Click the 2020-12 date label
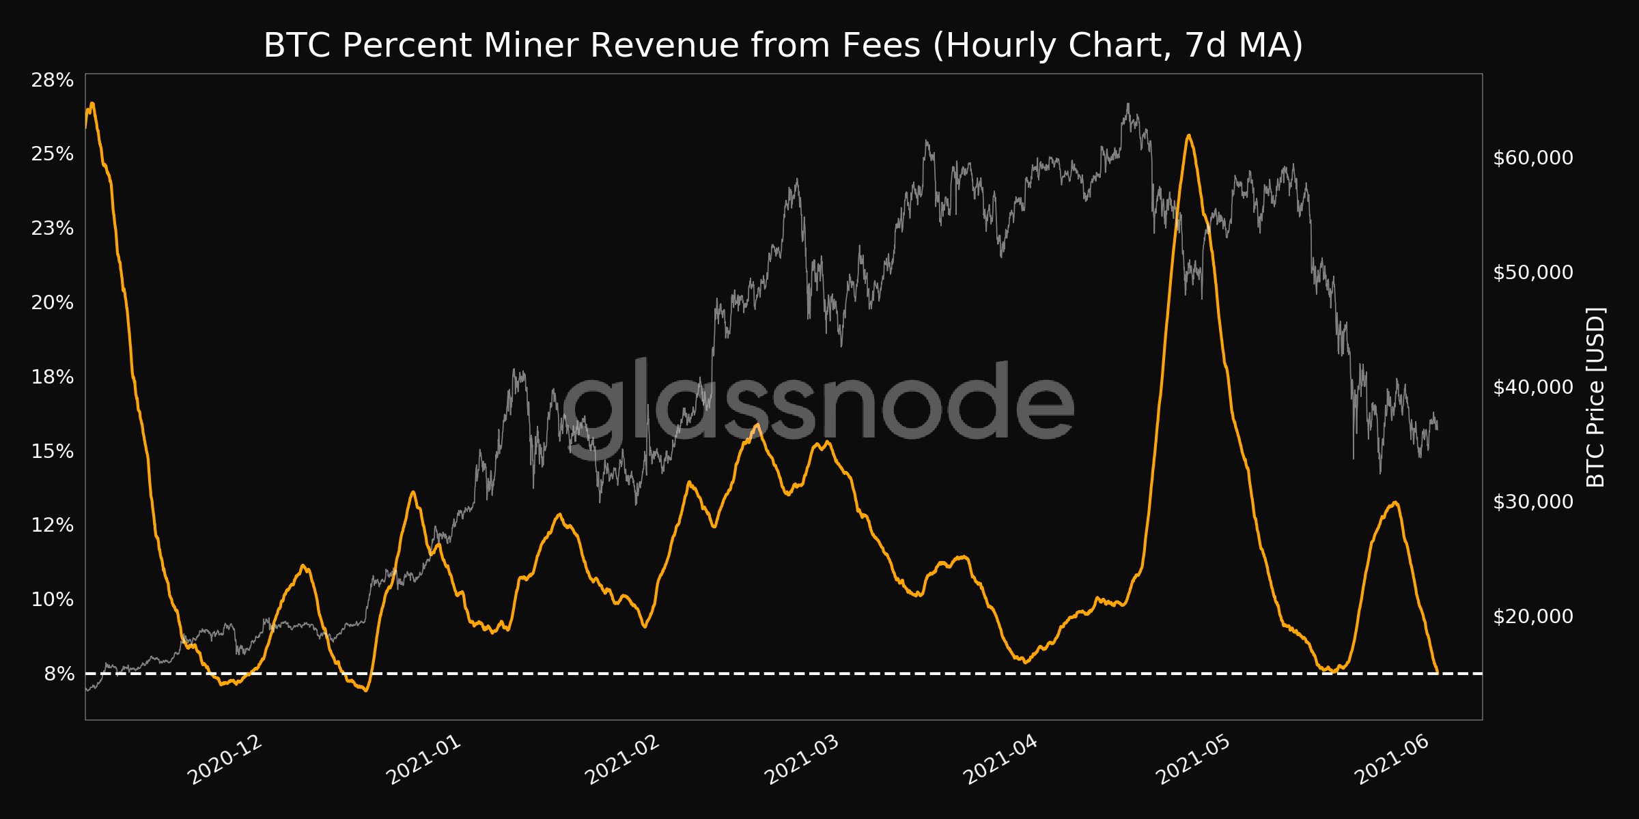1639x819 pixels. click(225, 760)
